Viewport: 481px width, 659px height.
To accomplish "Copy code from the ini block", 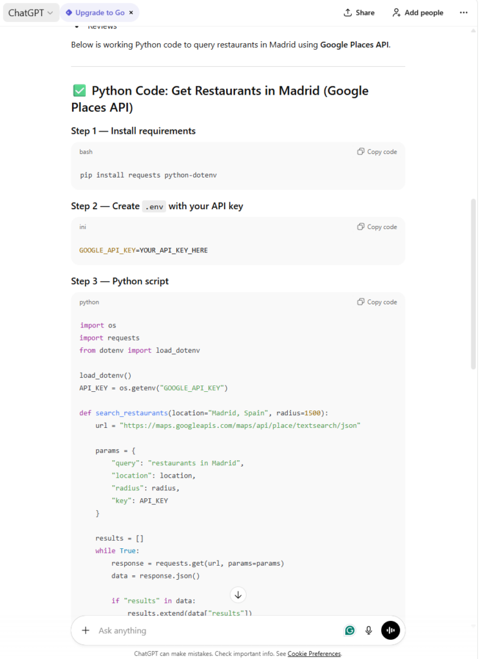I will coord(377,227).
